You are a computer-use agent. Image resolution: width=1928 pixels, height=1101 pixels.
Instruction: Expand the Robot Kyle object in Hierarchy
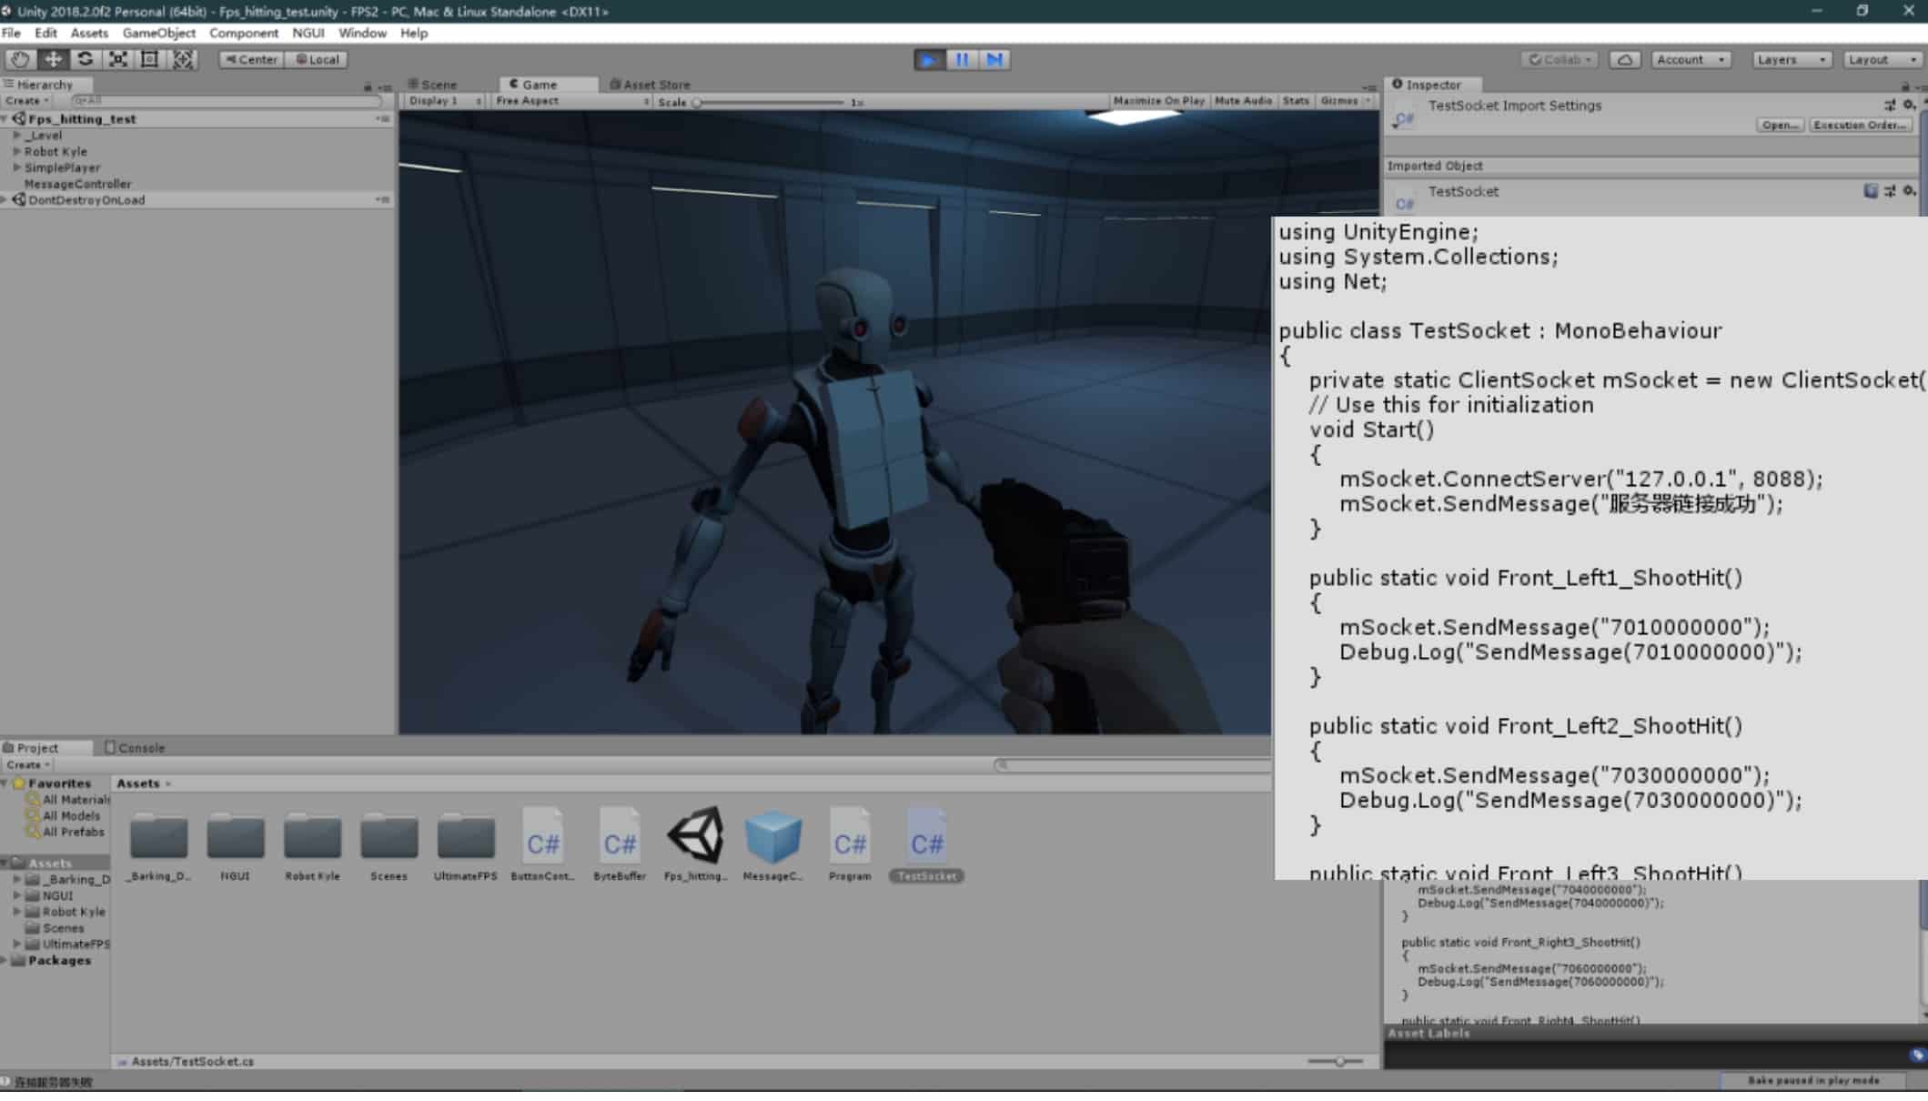[x=16, y=152]
